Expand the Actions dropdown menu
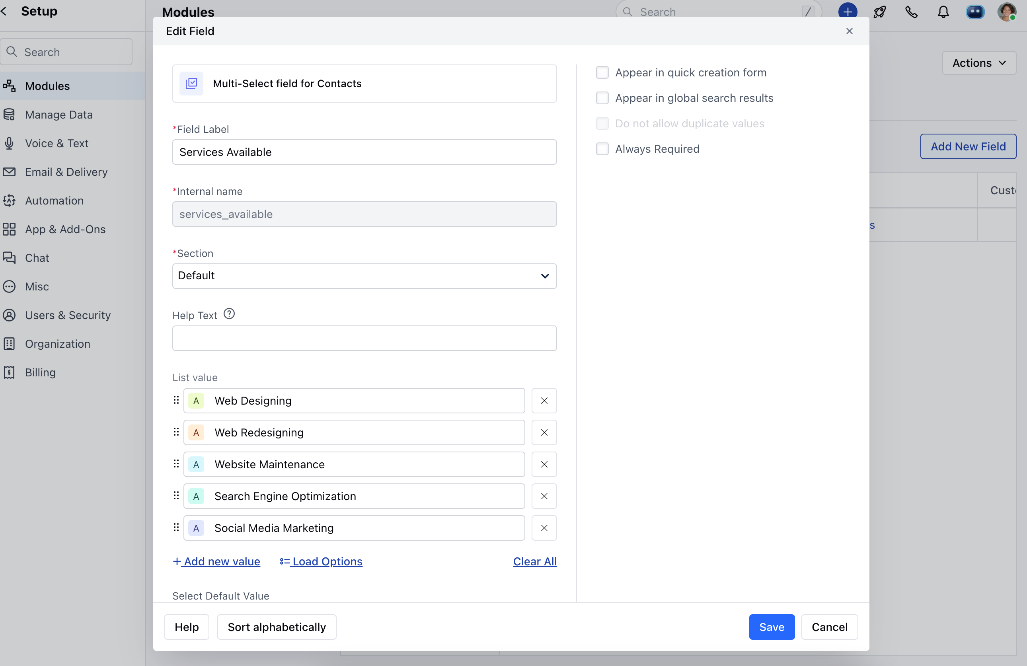Viewport: 1027px width, 666px height. point(978,63)
